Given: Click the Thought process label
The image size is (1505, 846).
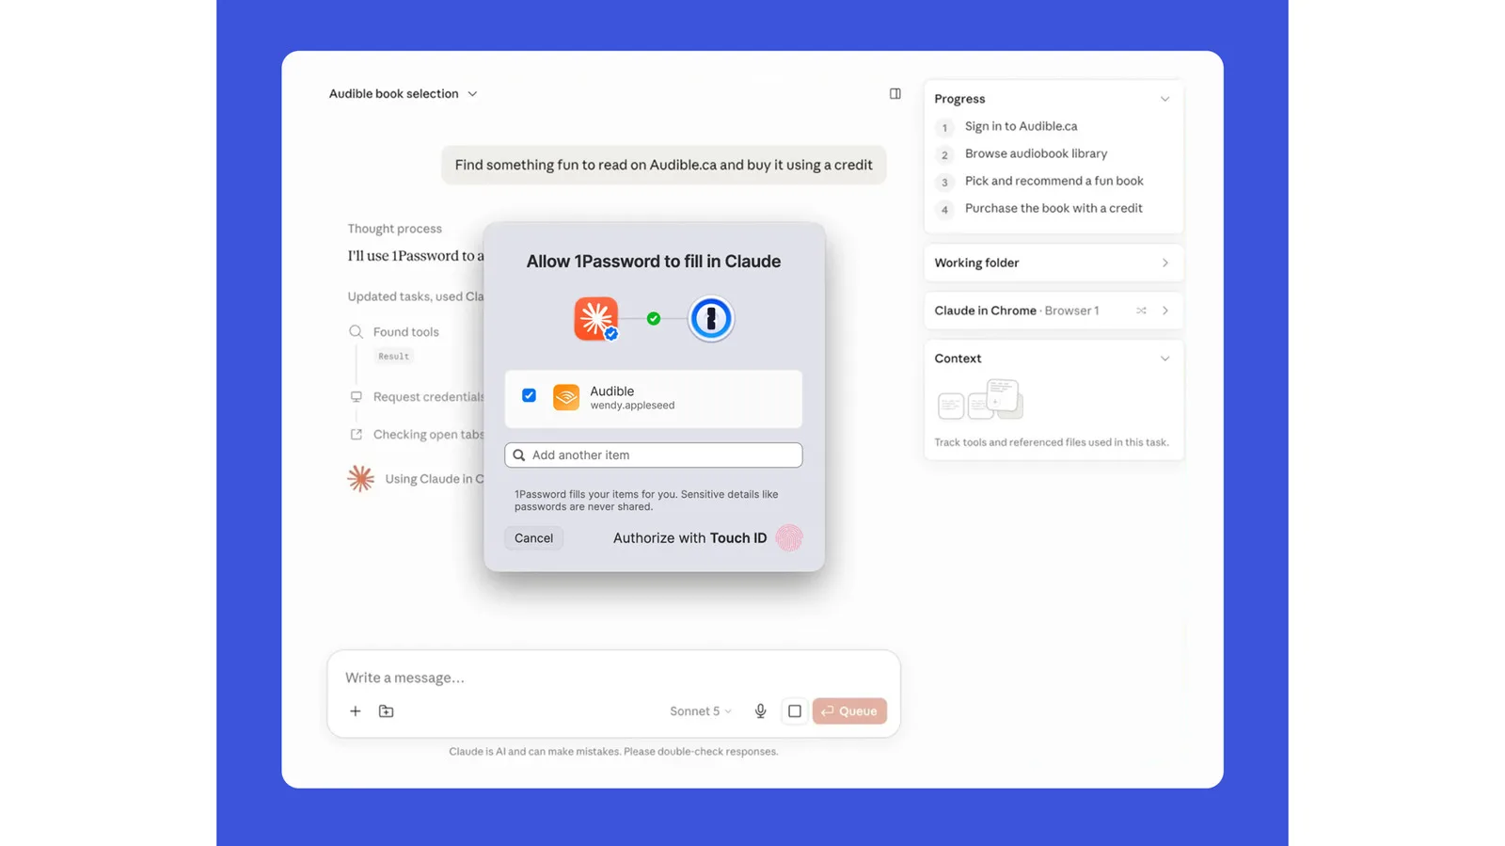Looking at the screenshot, I should [x=394, y=229].
